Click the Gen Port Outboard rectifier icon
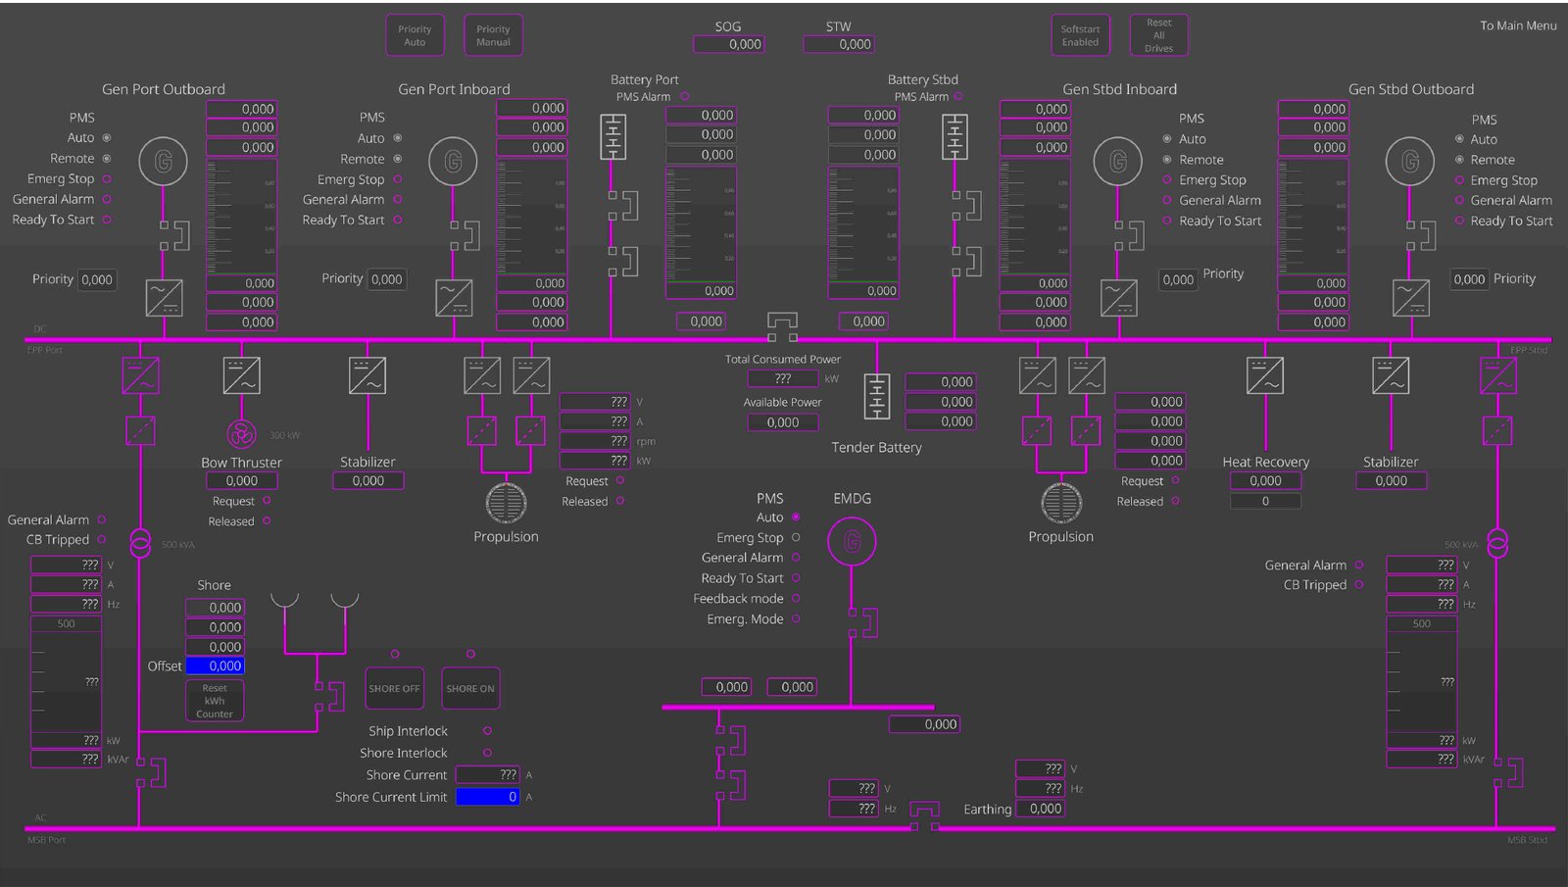The height and width of the screenshot is (887, 1568). tap(164, 298)
